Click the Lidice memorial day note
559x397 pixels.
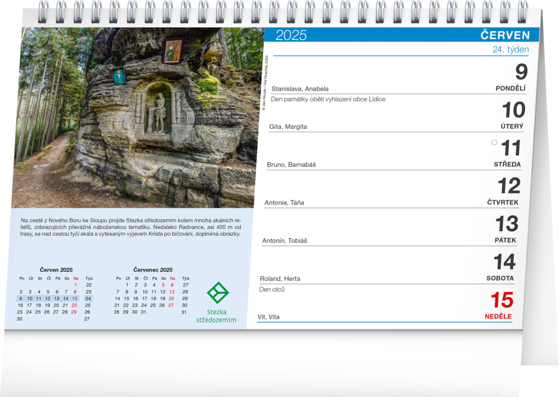coord(328,99)
